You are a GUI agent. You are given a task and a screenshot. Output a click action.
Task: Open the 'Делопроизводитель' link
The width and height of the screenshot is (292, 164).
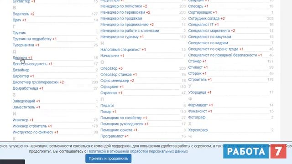pyautogui.click(x=30, y=64)
